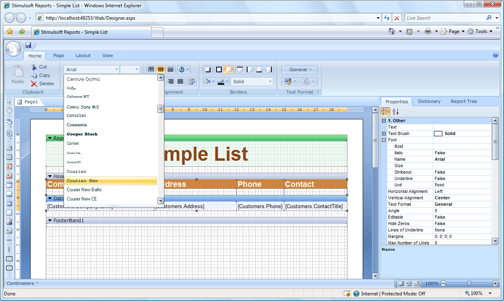Click the Cut button in Clipboard
This screenshot has height=301, width=504.
pyautogui.click(x=39, y=67)
